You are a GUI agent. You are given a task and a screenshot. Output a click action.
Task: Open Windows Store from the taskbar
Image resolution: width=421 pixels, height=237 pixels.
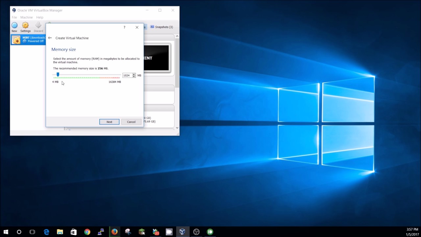73,232
